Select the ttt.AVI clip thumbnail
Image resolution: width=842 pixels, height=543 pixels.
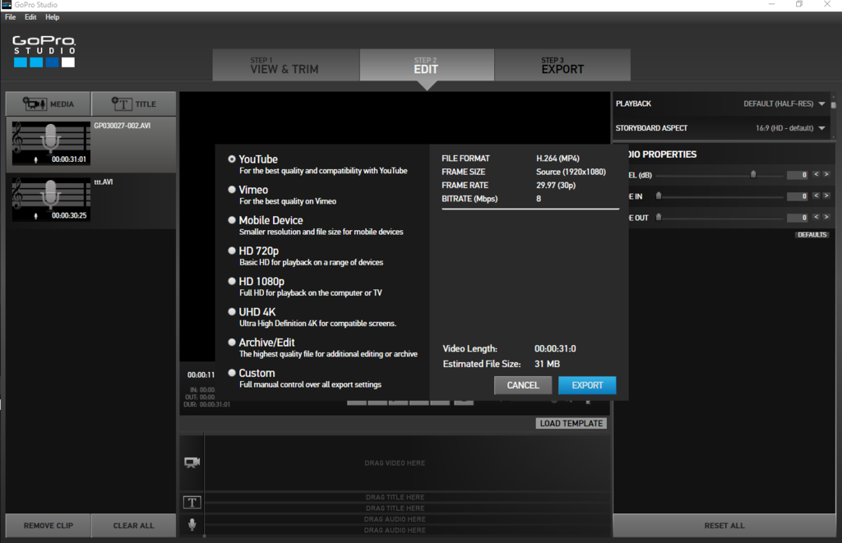pos(51,197)
